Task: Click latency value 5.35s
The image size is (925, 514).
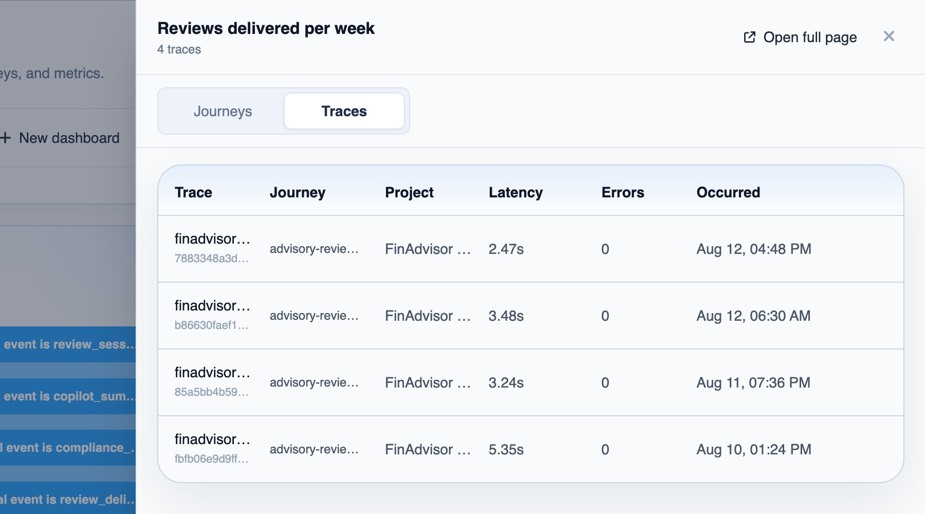Action: click(x=506, y=450)
